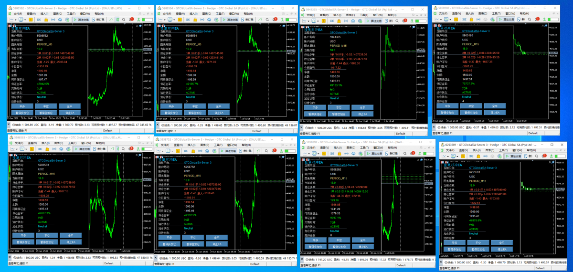Open 插入(I) menu in window 5941335
The width and height of the screenshot is (573, 272).
click(337, 14)
